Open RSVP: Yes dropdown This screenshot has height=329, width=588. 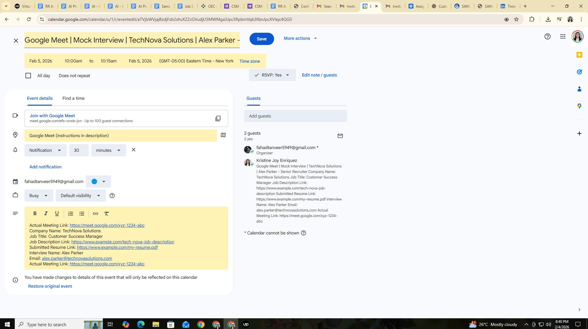pos(272,75)
